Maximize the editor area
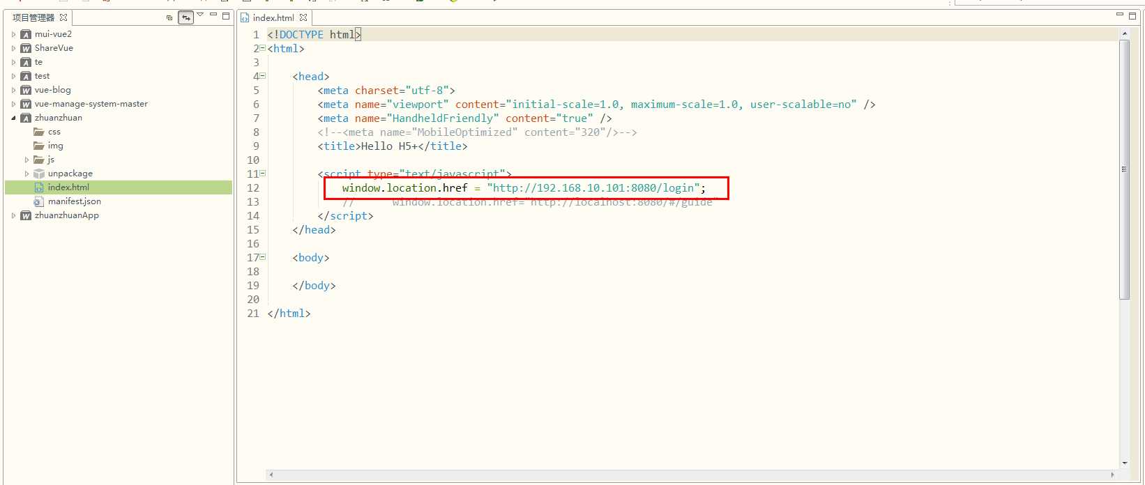 point(1132,15)
